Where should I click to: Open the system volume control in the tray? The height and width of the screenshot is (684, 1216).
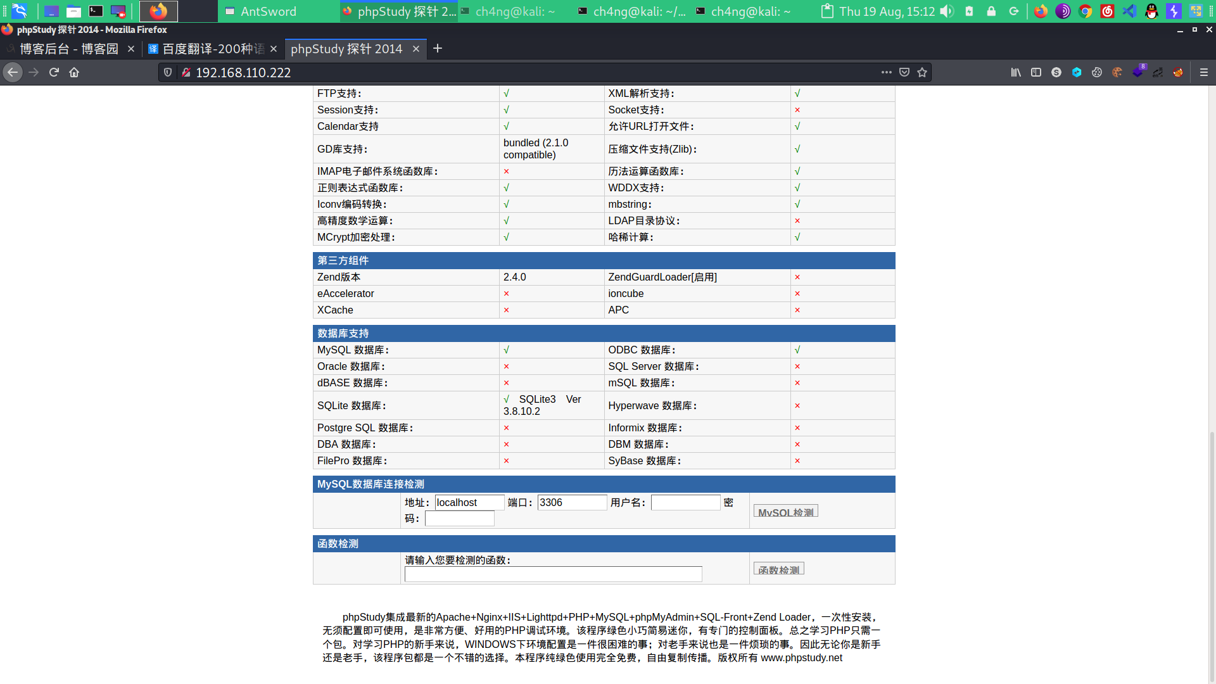(947, 11)
